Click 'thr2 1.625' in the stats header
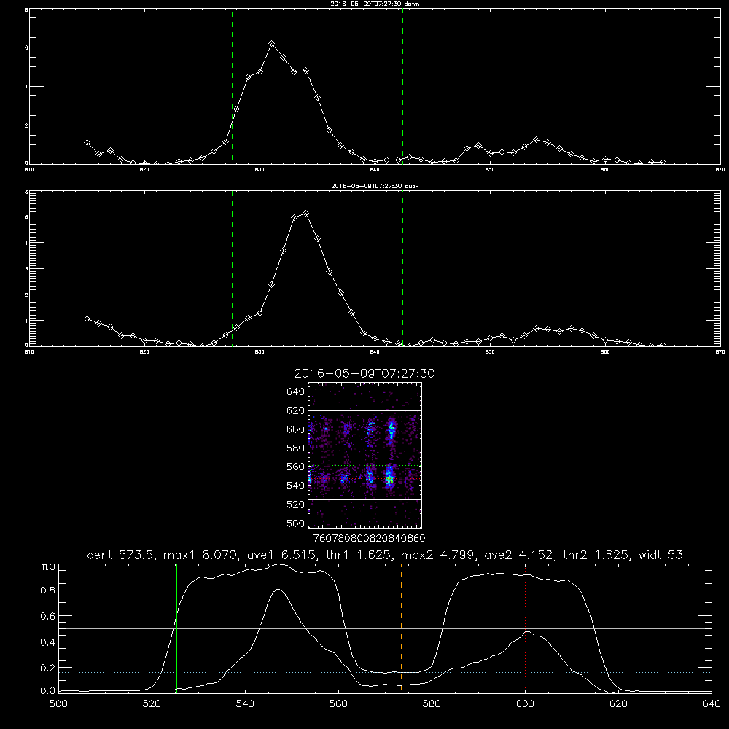Viewport: 729px width, 729px height. [598, 555]
